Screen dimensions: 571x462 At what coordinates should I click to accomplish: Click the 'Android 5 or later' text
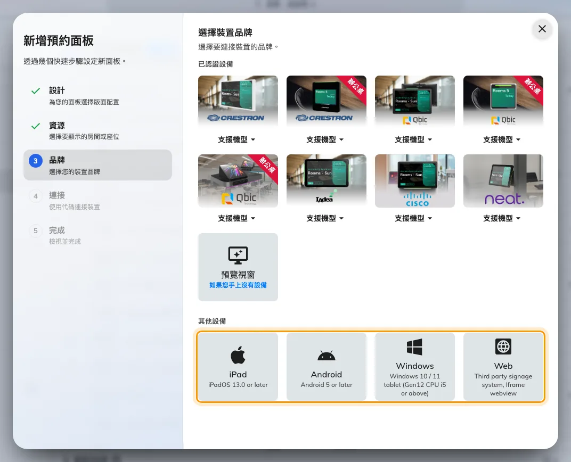click(327, 384)
